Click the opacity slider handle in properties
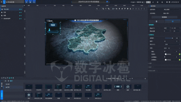Image resolution: width=181 pixels, height=102 pixels. point(173,38)
